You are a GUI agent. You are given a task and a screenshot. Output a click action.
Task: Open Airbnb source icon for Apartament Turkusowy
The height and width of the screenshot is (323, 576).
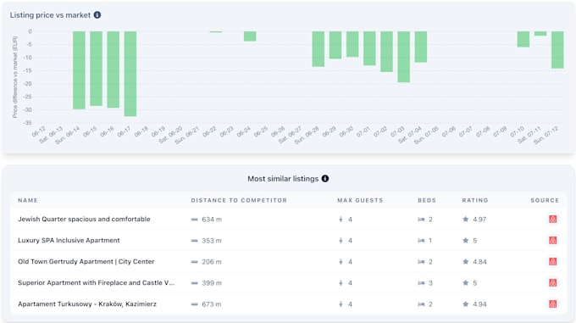coord(552,304)
